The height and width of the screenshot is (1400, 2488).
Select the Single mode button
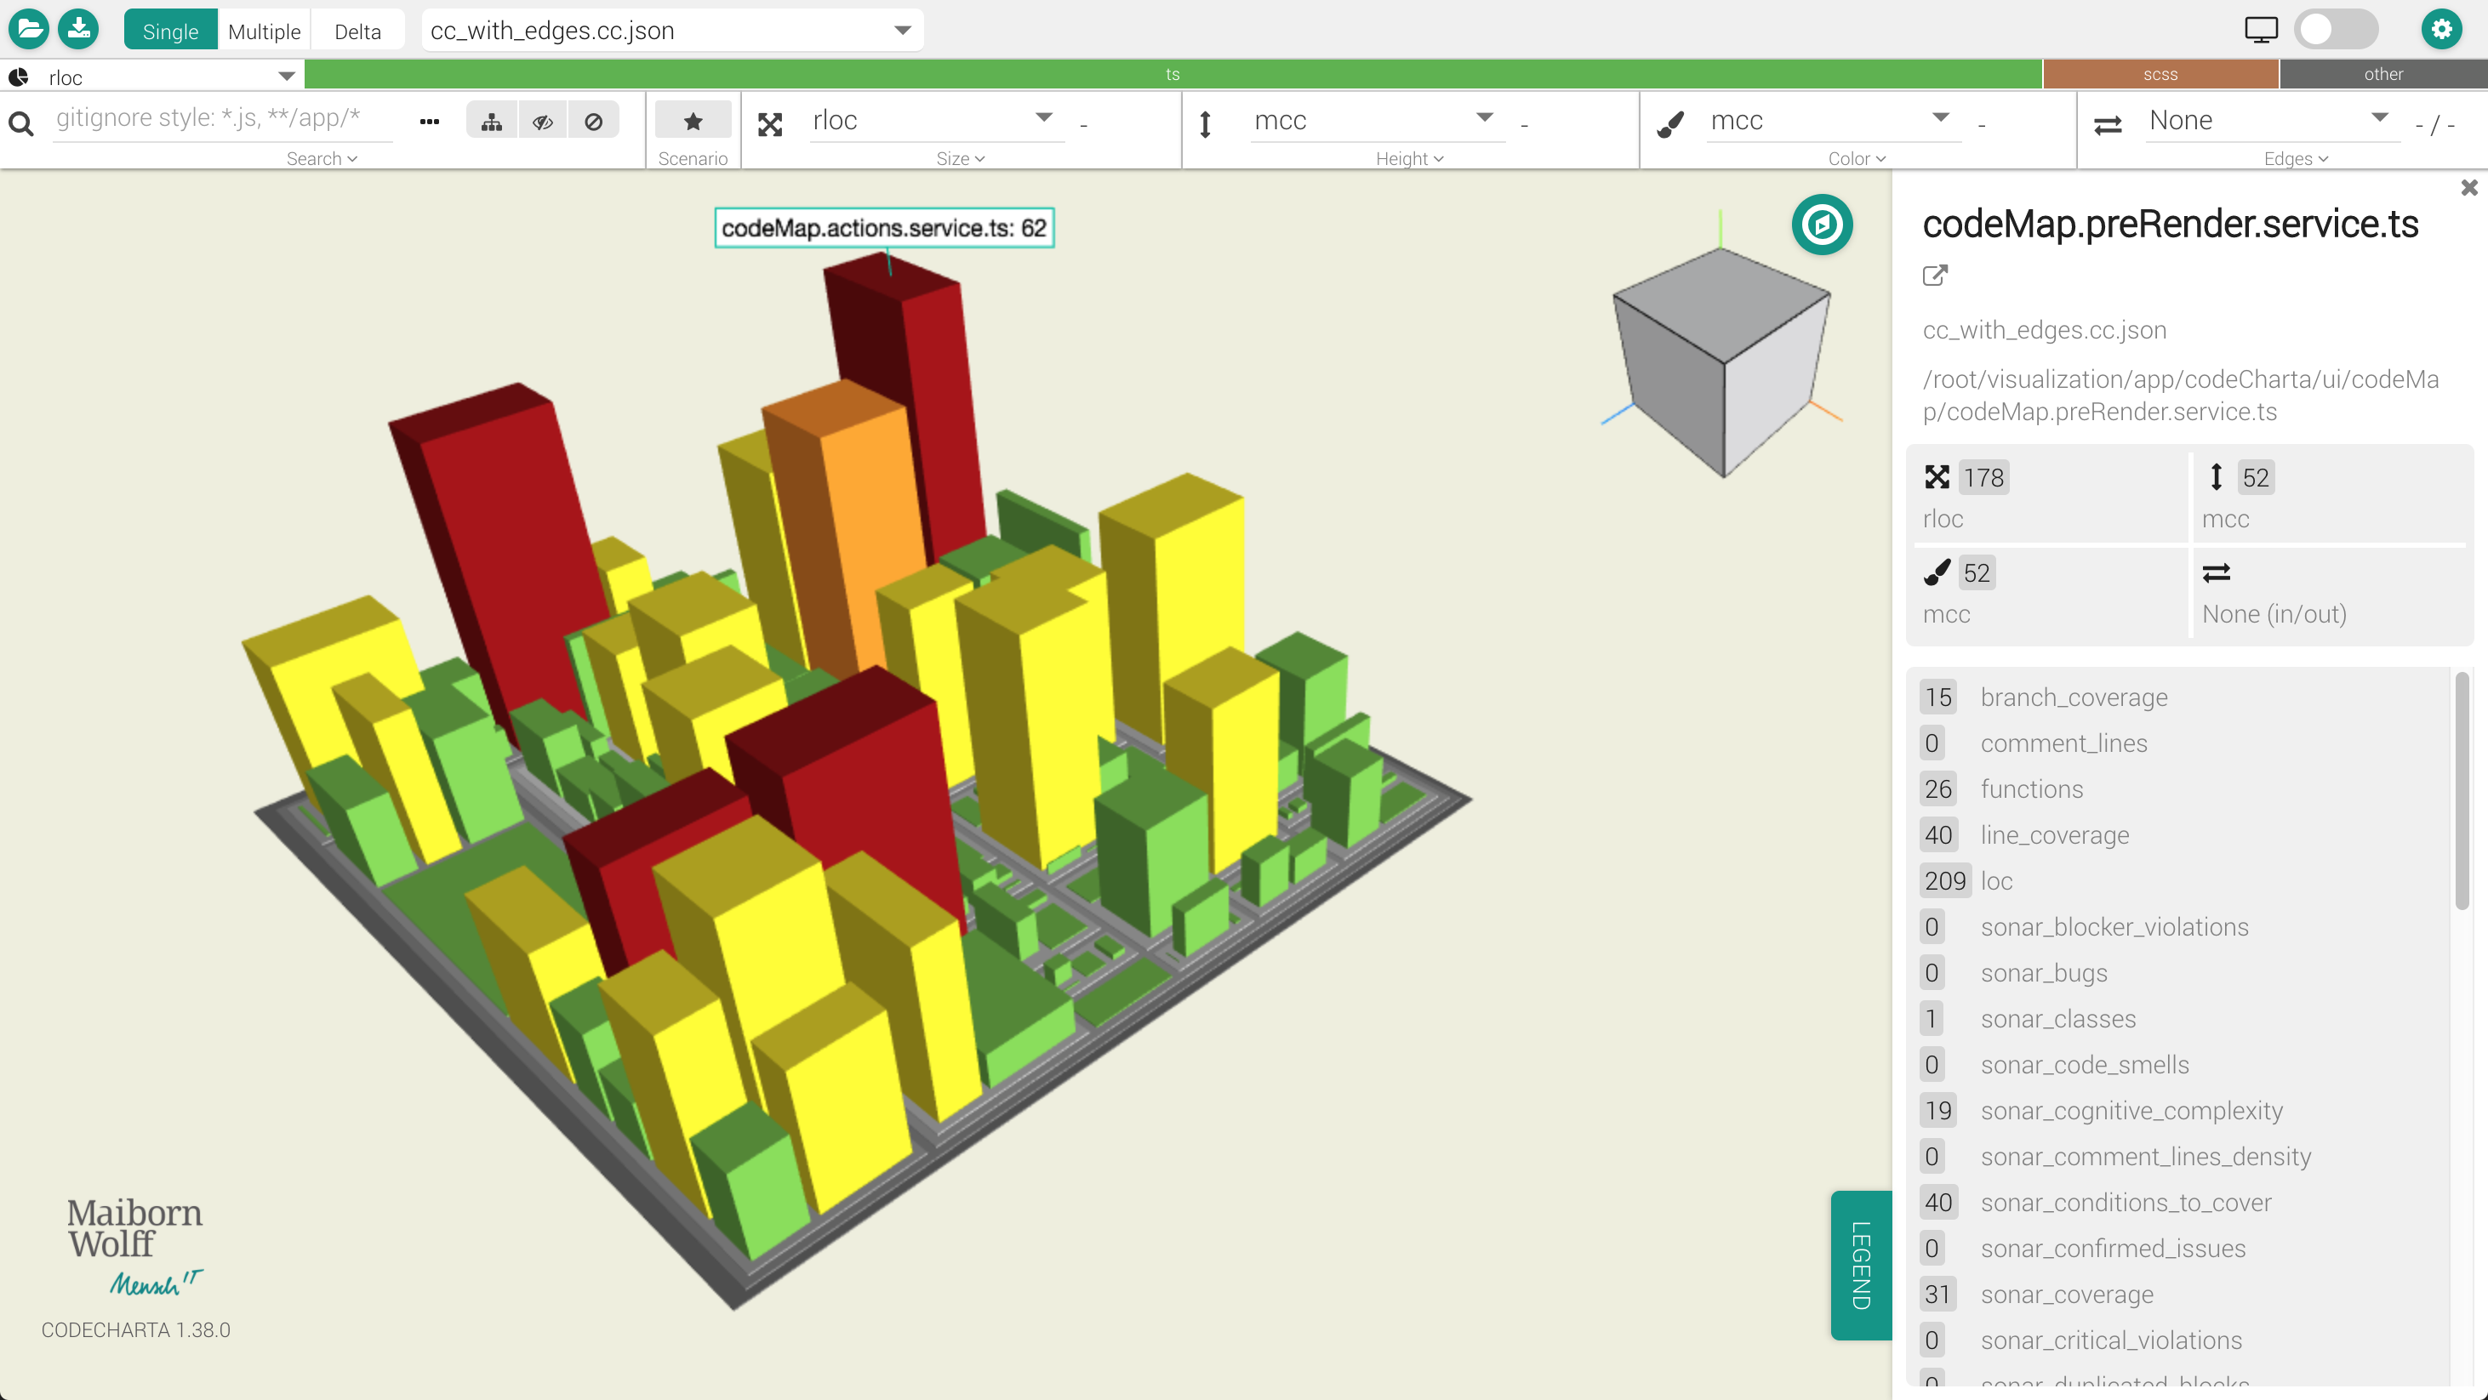point(170,31)
